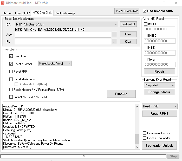Image resolution: width=182 pixels, height=161 pixels.
Task: Enable the IMEI 2 checkbox
Action: tap(146, 36)
